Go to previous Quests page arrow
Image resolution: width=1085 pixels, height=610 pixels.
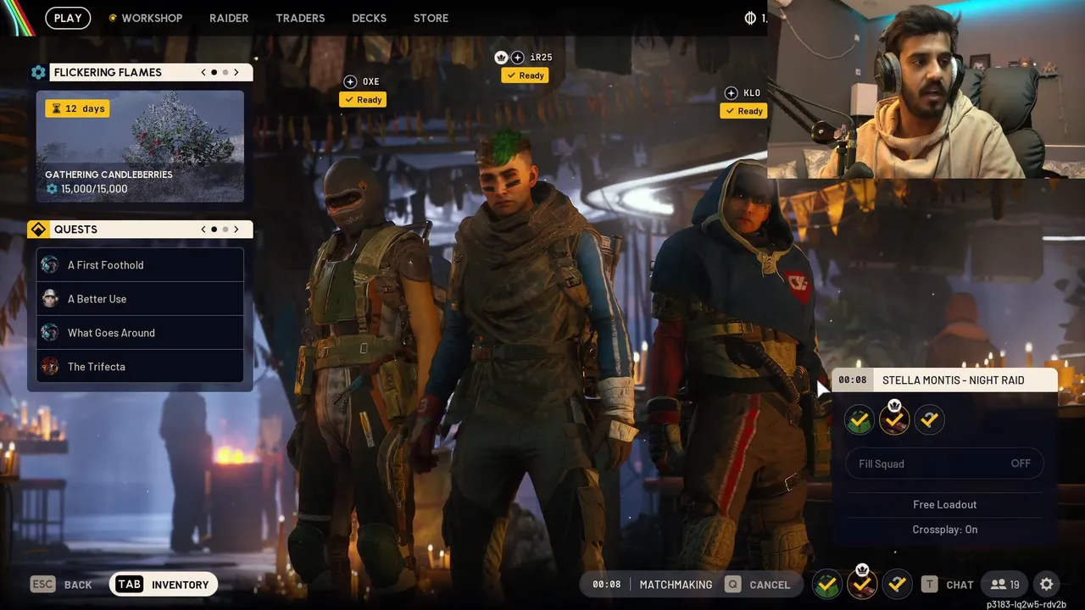click(203, 230)
